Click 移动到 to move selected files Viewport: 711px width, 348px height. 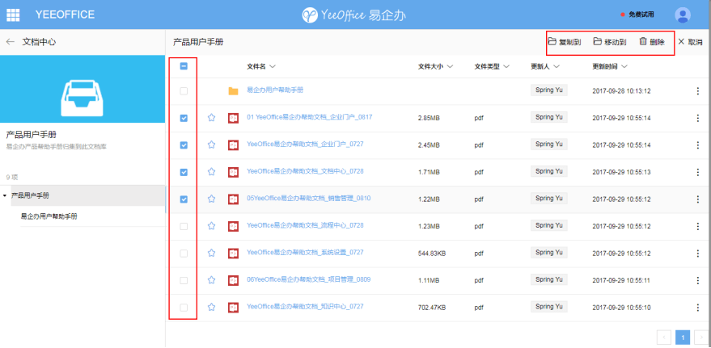(x=610, y=42)
